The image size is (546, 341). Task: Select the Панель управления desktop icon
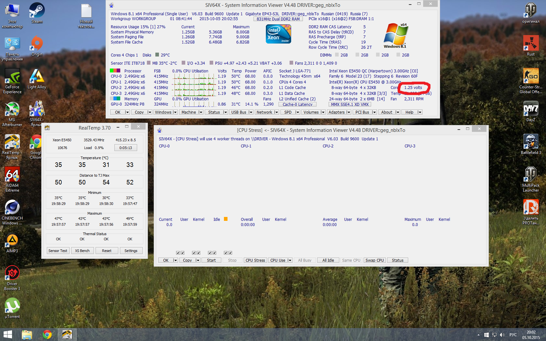[12, 48]
